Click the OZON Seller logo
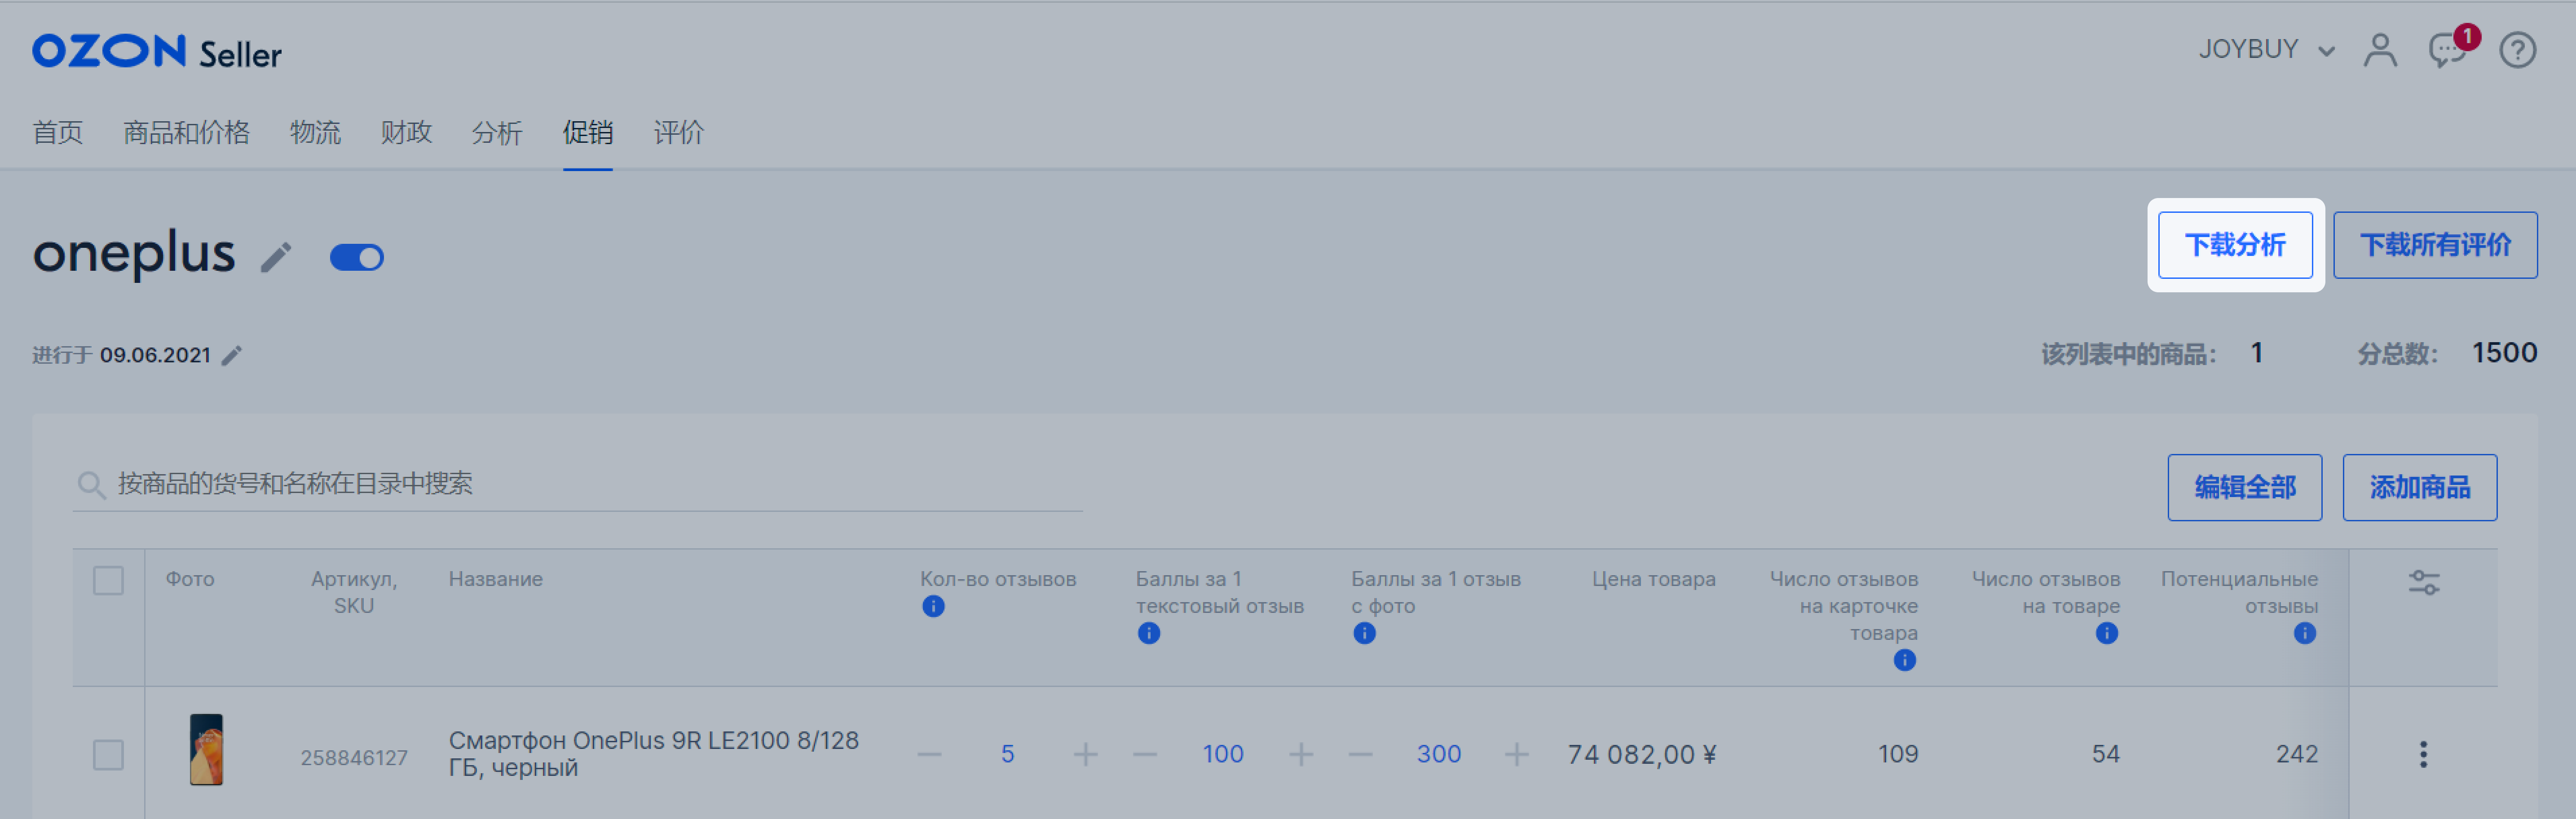Screen dimensions: 2576x819 pos(157,52)
